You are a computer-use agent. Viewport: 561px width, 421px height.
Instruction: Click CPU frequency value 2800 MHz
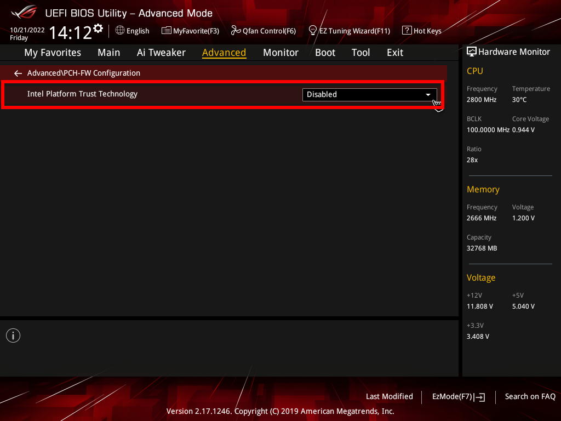pyautogui.click(x=481, y=100)
